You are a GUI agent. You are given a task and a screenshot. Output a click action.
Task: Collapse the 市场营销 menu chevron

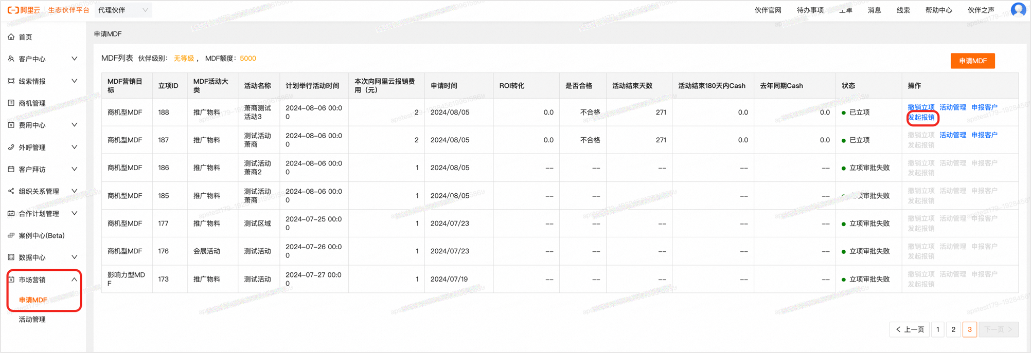tap(74, 280)
